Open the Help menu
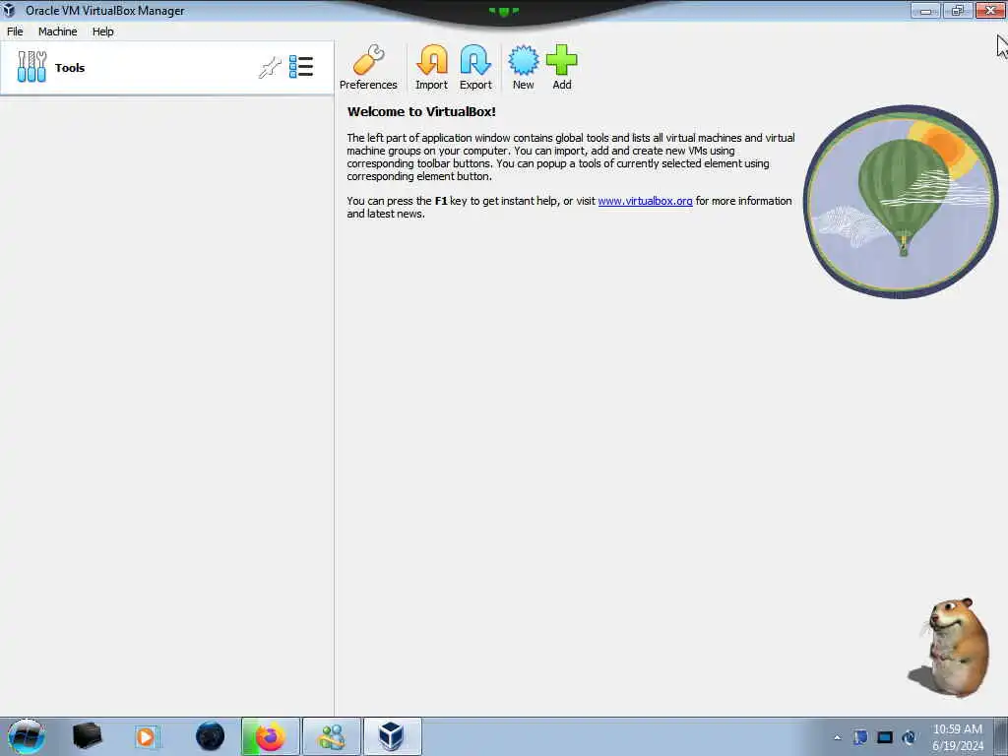1008x756 pixels. (102, 31)
